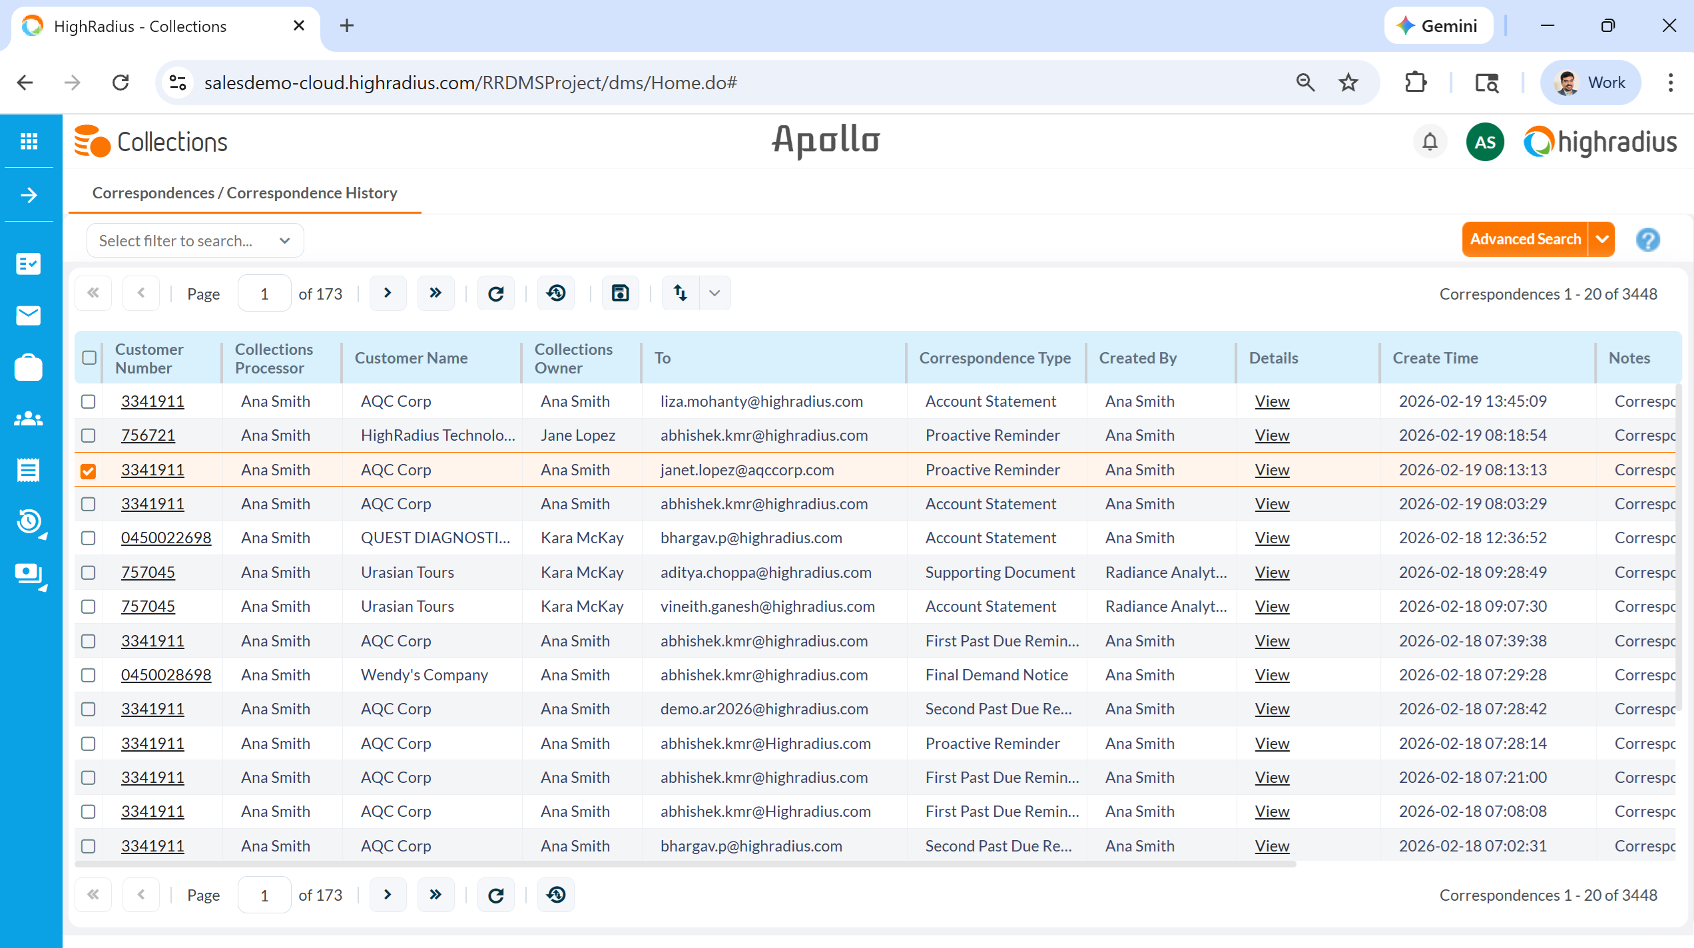Open the customers group sidebar icon
1694x948 pixels.
tap(29, 419)
